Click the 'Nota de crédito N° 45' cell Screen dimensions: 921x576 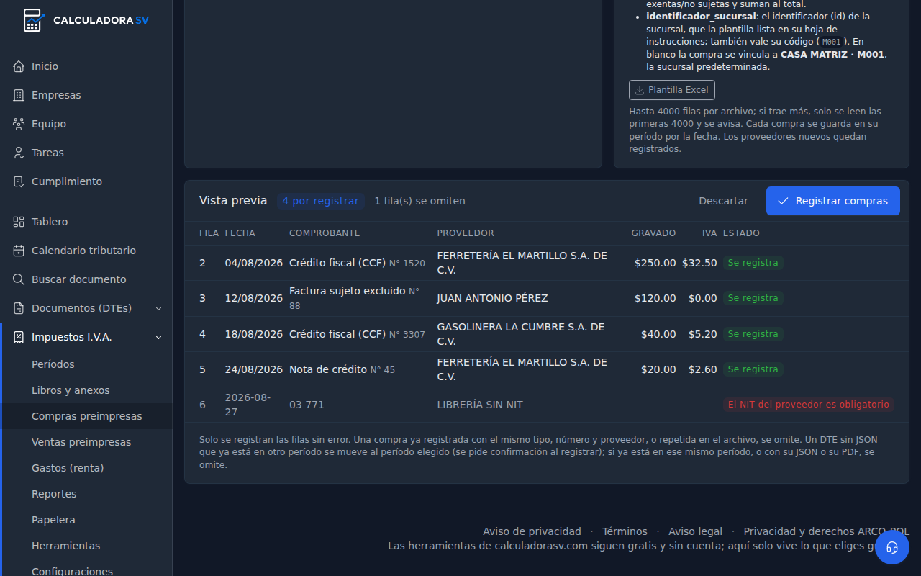[342, 369]
